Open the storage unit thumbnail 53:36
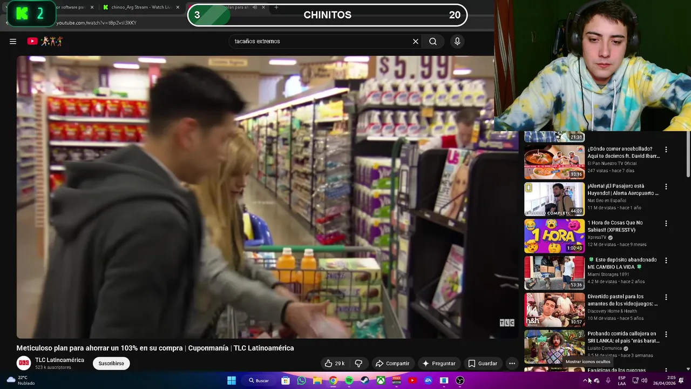This screenshot has height=389, width=691. point(554,273)
